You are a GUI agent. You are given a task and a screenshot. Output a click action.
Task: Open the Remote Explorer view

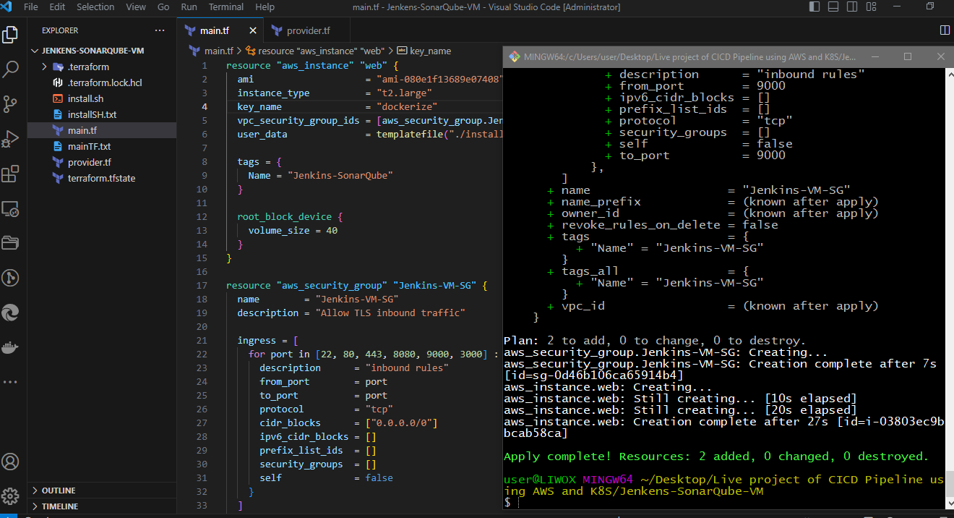pos(11,209)
